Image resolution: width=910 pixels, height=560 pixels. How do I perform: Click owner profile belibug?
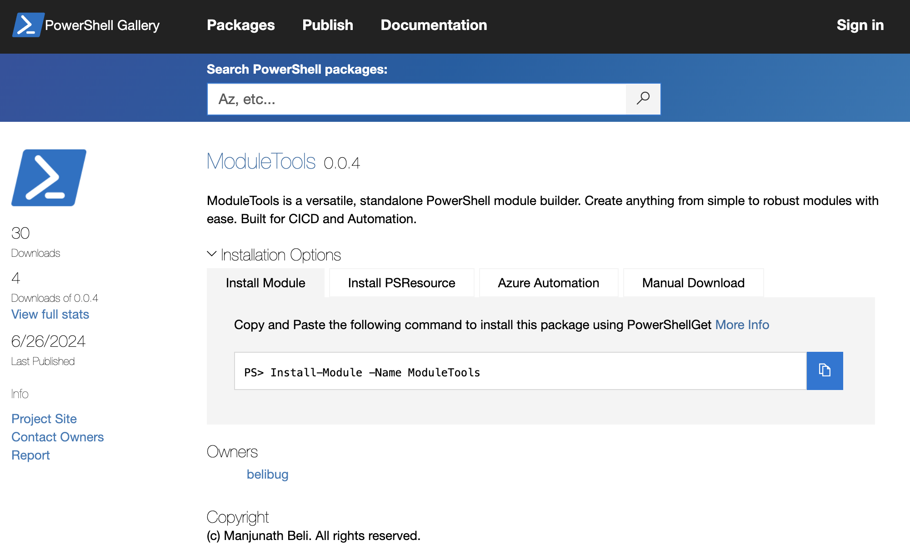[x=268, y=474]
